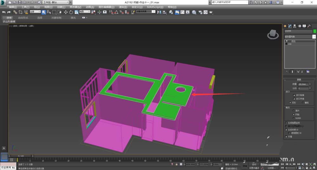The width and height of the screenshot is (317, 170).
Task: Open Select by Name dialog
Action: (x=49, y=12)
